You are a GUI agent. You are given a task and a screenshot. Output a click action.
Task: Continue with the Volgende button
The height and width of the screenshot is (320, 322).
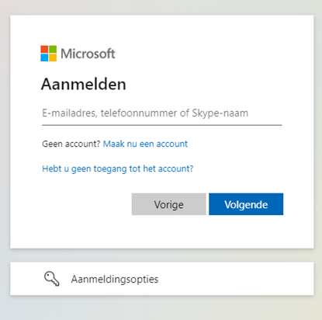click(x=246, y=204)
